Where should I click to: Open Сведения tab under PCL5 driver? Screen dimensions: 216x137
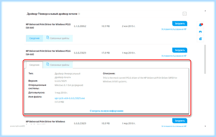pos(34,38)
